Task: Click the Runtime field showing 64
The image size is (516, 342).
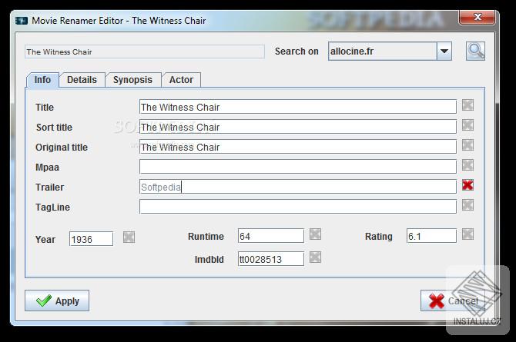Action: 271,236
